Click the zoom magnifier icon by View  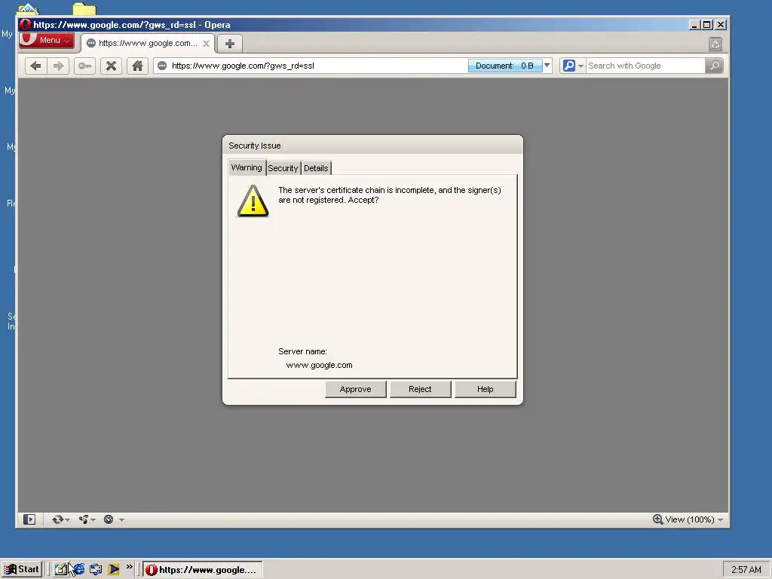pos(657,519)
